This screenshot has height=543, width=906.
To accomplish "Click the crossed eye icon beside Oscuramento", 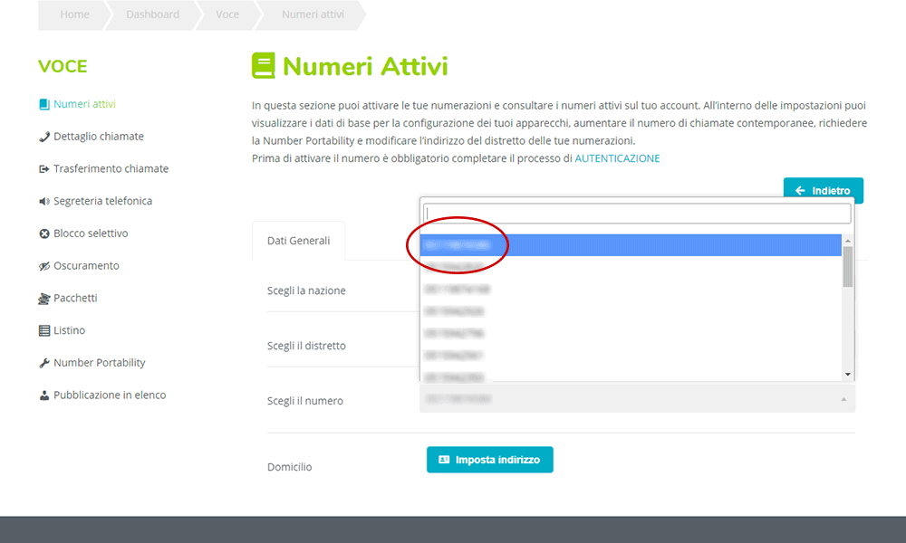I will click(x=43, y=266).
